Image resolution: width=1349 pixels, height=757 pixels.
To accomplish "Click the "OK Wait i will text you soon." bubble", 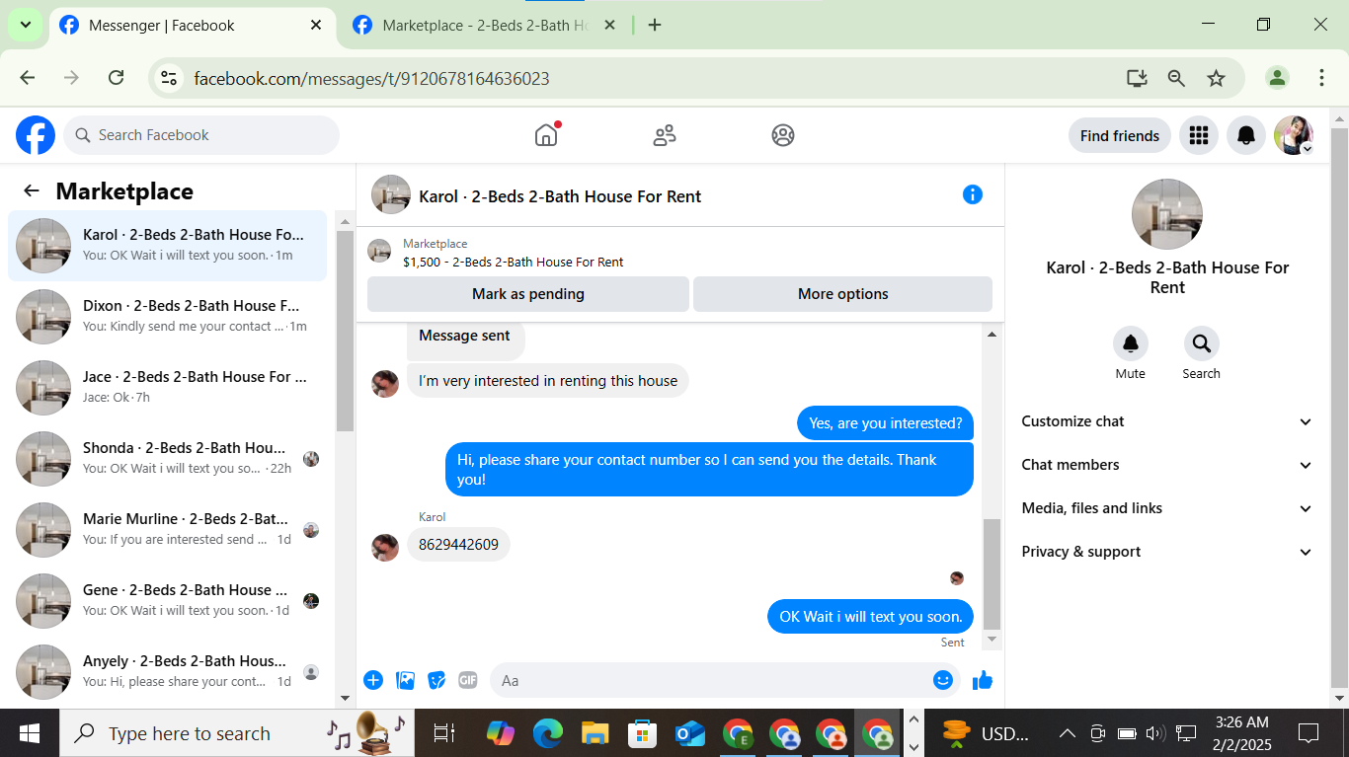I will (870, 617).
